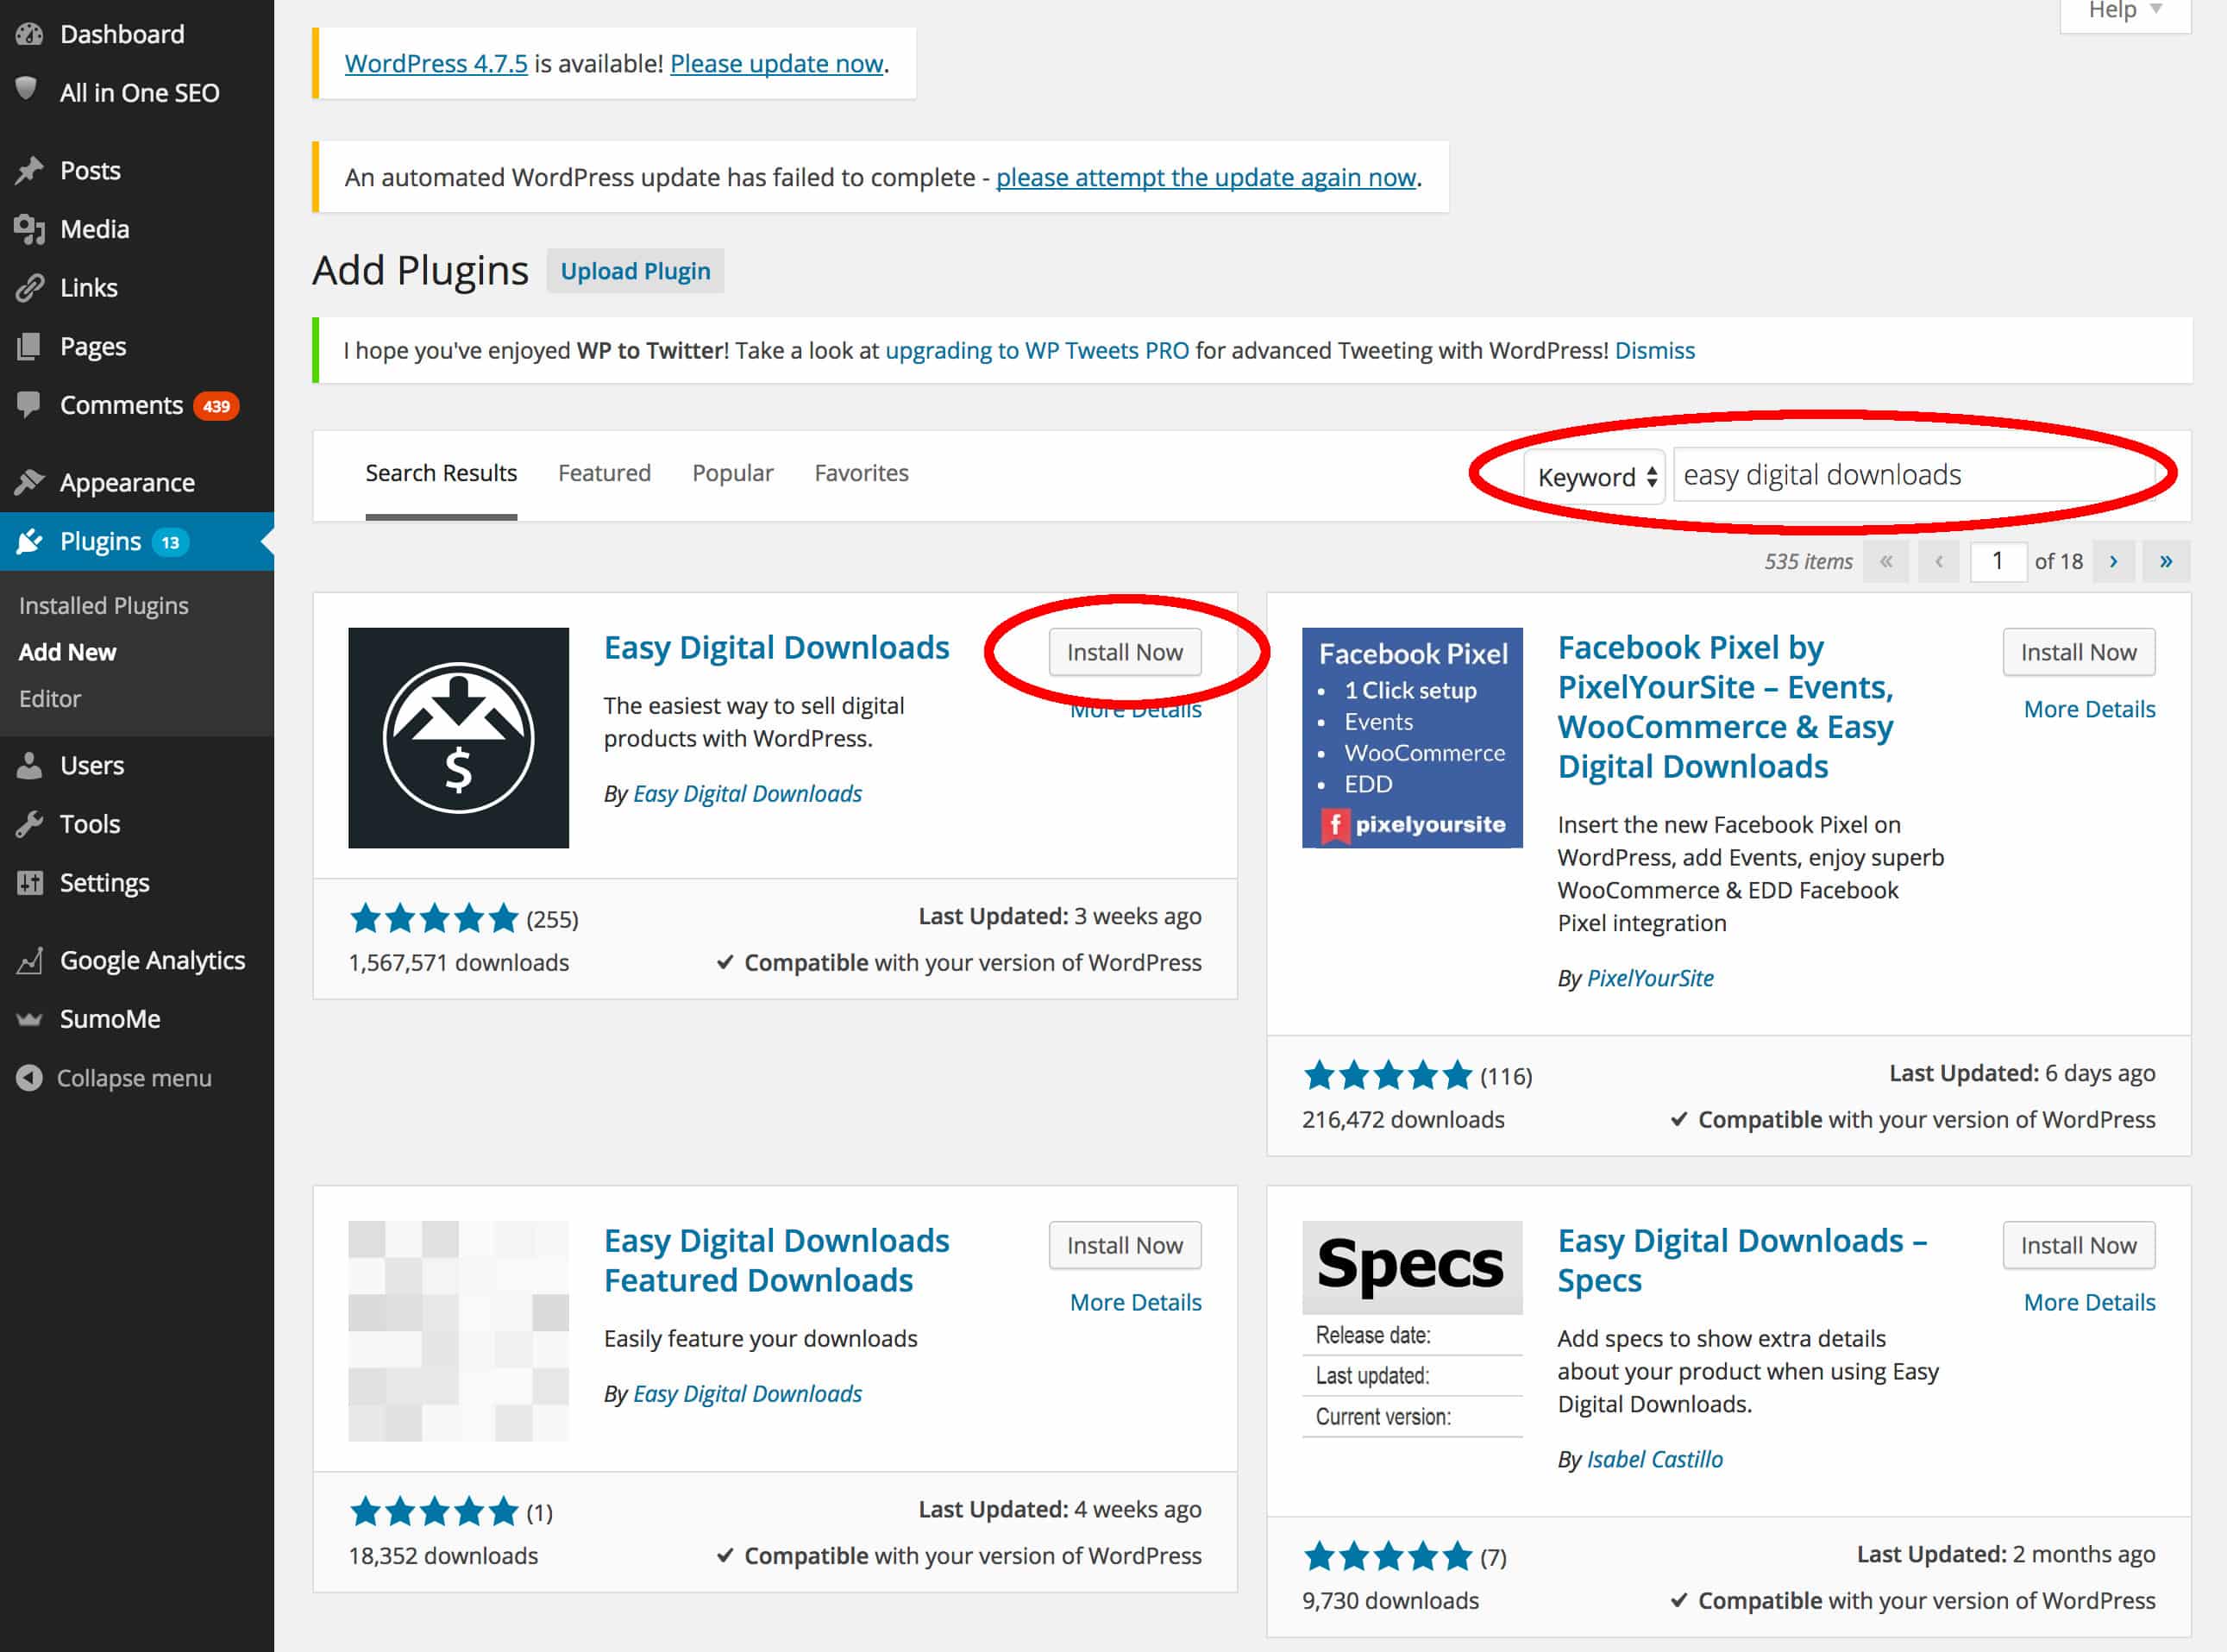
Task: Click the All in One SEO shield icon
Action: pos(27,90)
